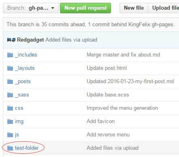Click the _layouts folder icon
The height and width of the screenshot is (157, 179).
(10, 68)
